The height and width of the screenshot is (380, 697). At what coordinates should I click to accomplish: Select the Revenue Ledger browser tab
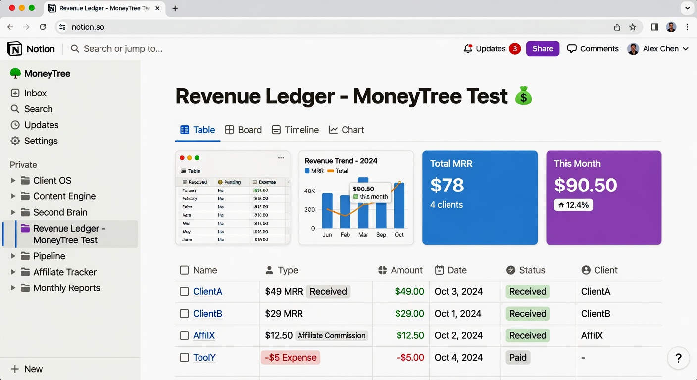pyautogui.click(x=105, y=8)
